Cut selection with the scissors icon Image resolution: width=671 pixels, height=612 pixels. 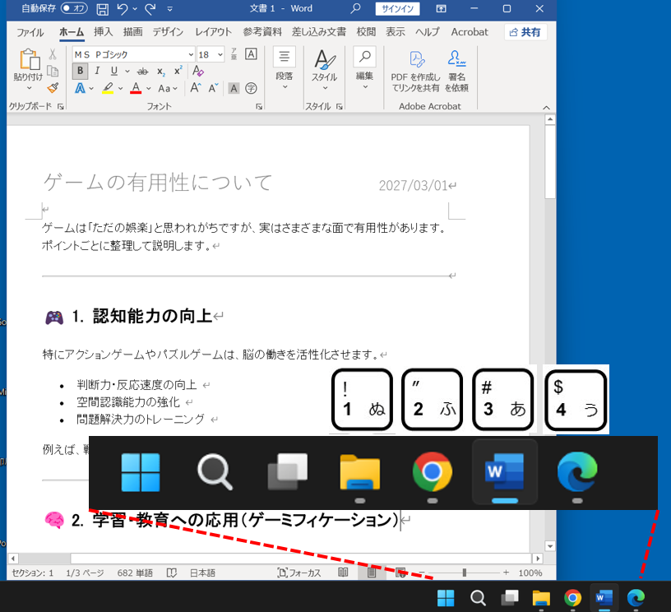53,54
